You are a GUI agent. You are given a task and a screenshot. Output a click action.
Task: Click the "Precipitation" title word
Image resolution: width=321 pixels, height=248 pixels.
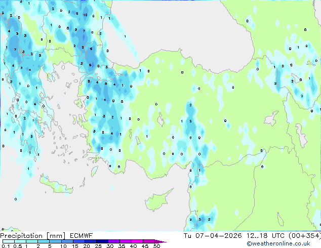pyautogui.click(x=21, y=236)
